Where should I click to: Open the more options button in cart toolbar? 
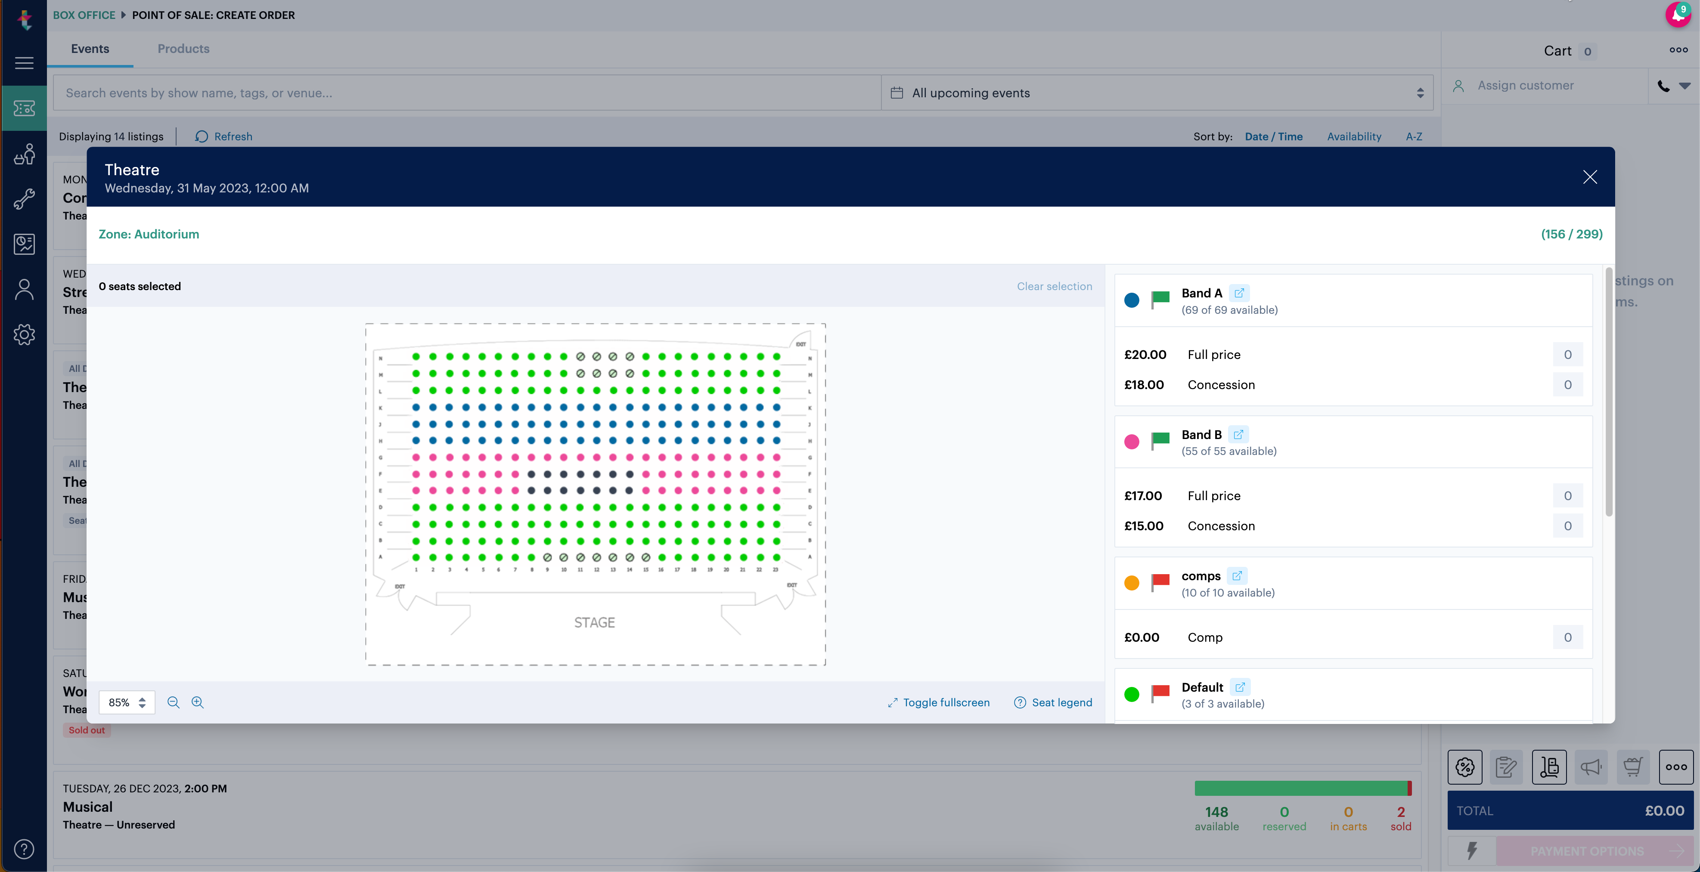pyautogui.click(x=1676, y=767)
